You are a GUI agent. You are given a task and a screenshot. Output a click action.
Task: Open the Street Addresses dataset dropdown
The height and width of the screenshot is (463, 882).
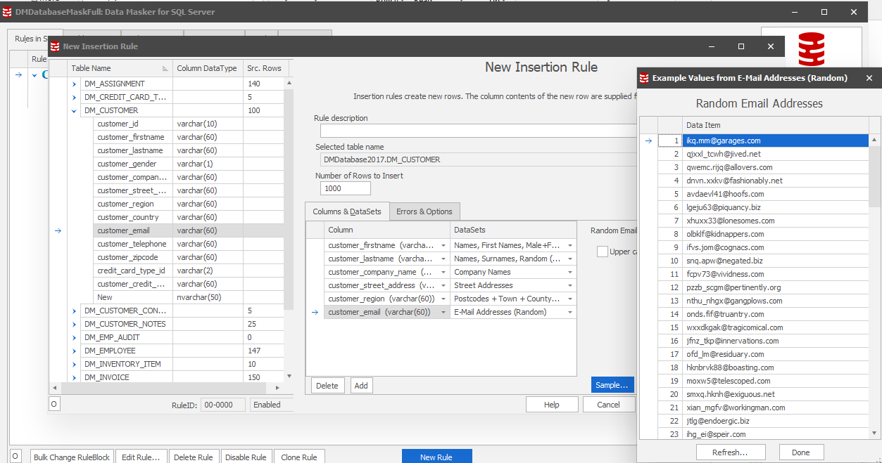point(569,285)
